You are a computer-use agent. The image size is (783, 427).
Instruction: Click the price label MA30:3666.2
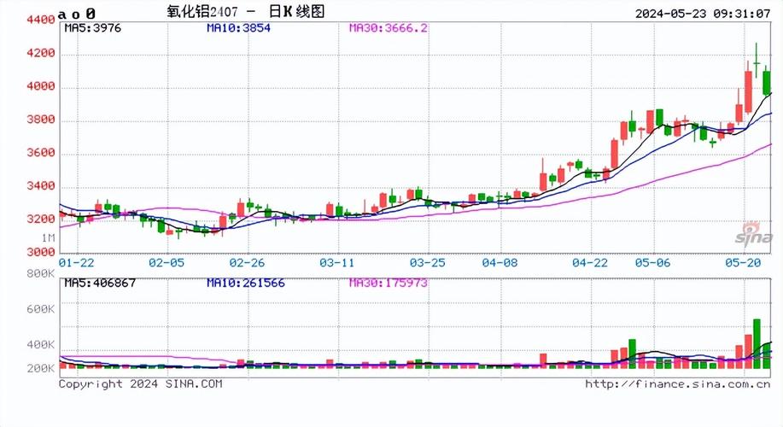tap(389, 28)
